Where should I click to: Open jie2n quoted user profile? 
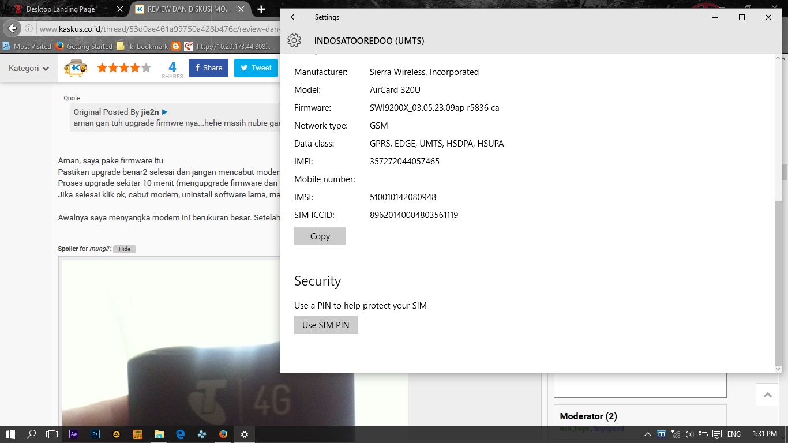[x=150, y=112]
